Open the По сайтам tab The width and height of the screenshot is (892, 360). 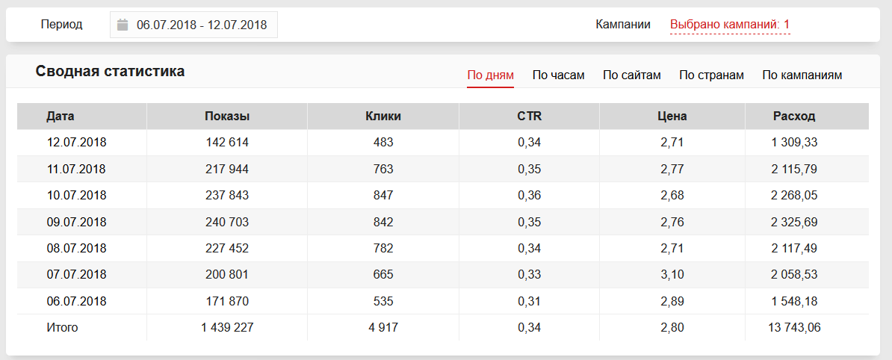[x=631, y=75]
